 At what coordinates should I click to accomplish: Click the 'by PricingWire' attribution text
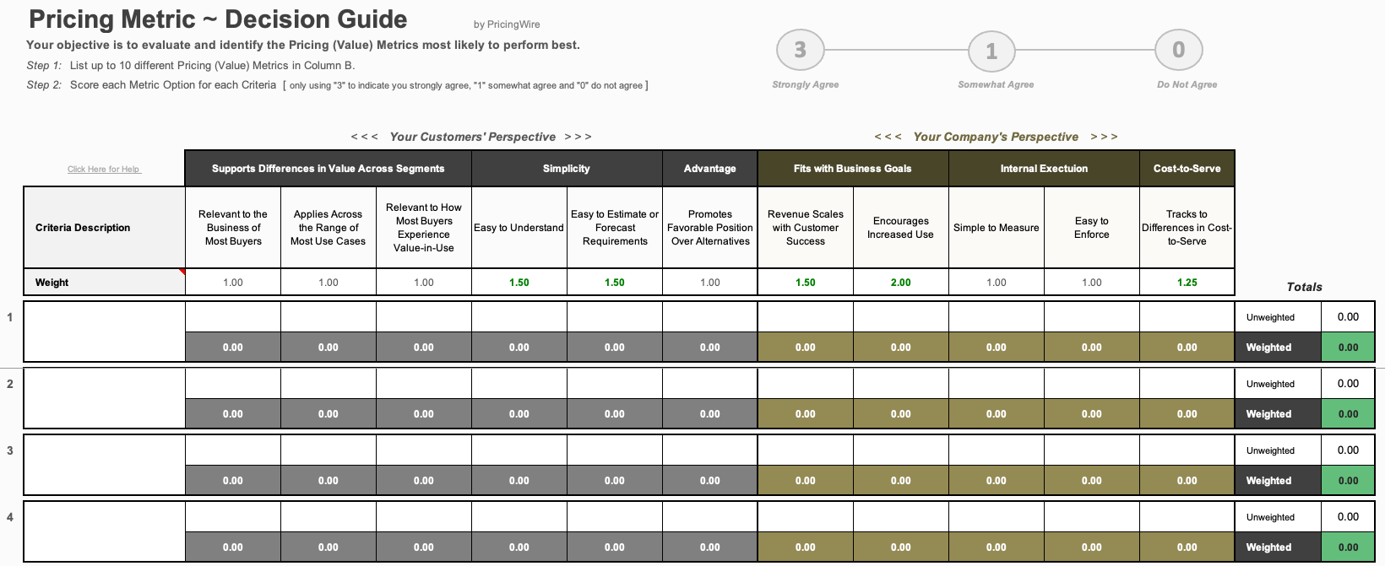tap(507, 24)
